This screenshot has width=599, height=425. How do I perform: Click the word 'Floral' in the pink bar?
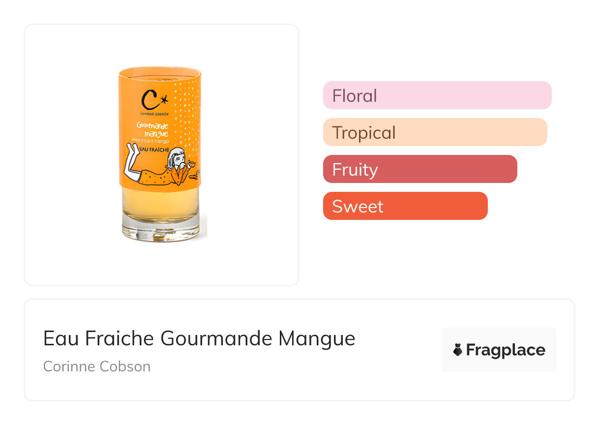tap(355, 95)
